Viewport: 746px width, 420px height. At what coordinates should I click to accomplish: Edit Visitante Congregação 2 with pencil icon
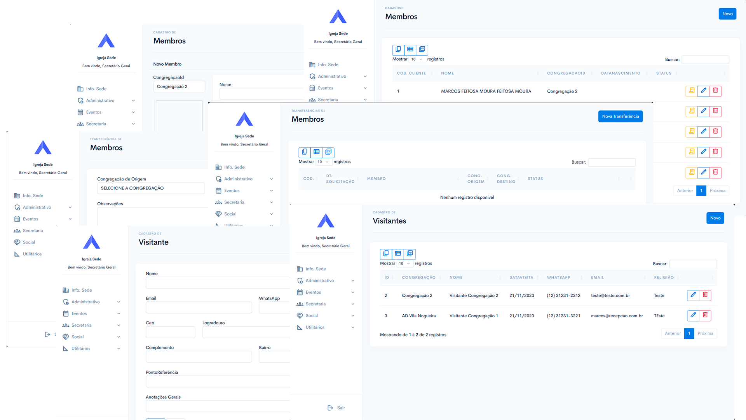click(693, 295)
